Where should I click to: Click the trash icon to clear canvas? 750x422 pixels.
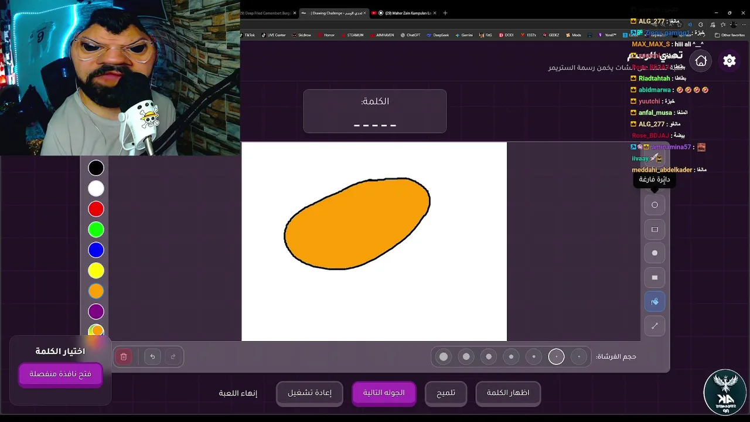click(124, 356)
